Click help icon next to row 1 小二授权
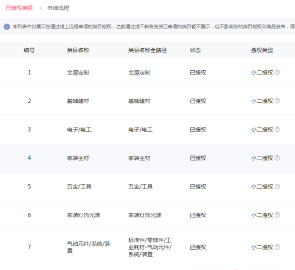The image size is (295, 270). point(277,72)
